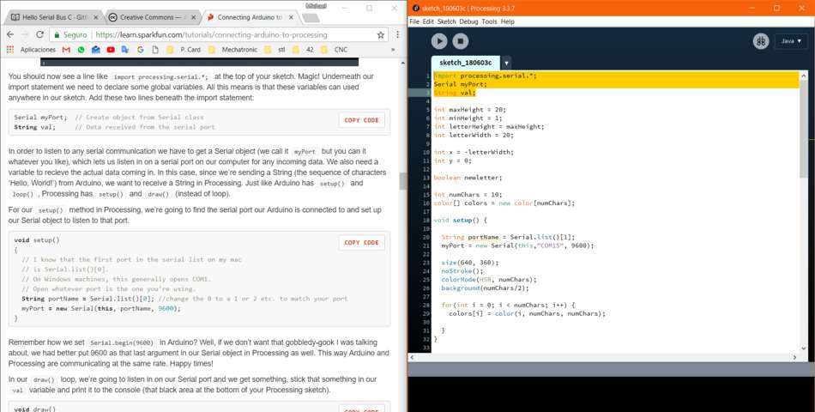Open the Processing Help menu
Viewport: 815px width, 412px height.
click(508, 21)
